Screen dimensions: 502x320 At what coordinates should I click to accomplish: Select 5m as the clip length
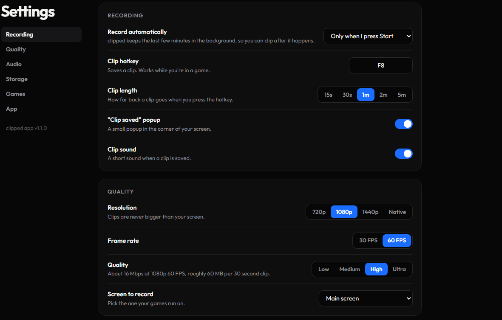(401, 95)
